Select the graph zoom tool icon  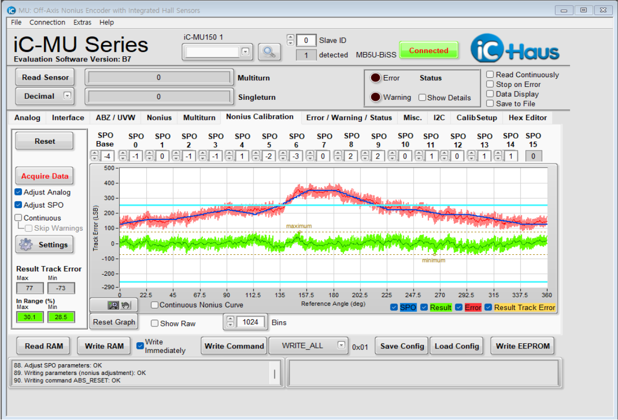coord(113,305)
